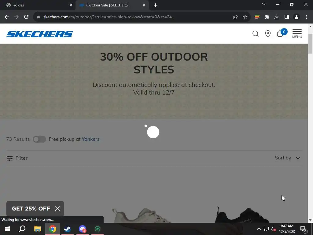Image resolution: width=313 pixels, height=235 pixels.
Task: Open the Filter panel
Action: coord(17,158)
